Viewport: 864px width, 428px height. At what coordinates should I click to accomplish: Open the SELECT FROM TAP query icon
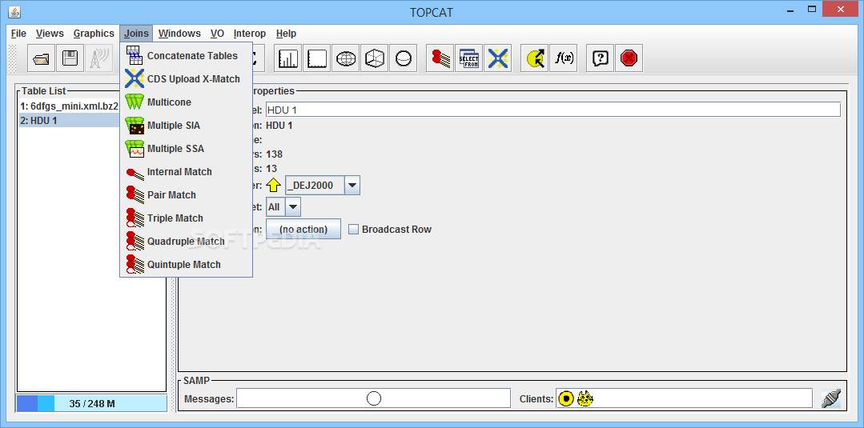[469, 58]
